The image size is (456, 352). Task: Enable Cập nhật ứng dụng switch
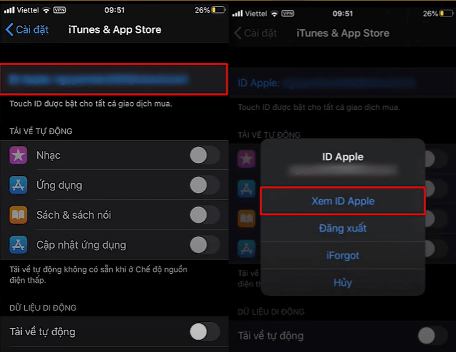204,245
